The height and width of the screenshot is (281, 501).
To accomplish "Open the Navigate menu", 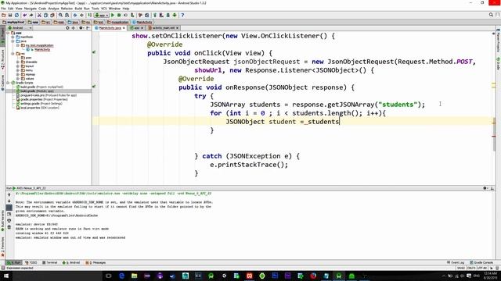I will tap(31, 9).
